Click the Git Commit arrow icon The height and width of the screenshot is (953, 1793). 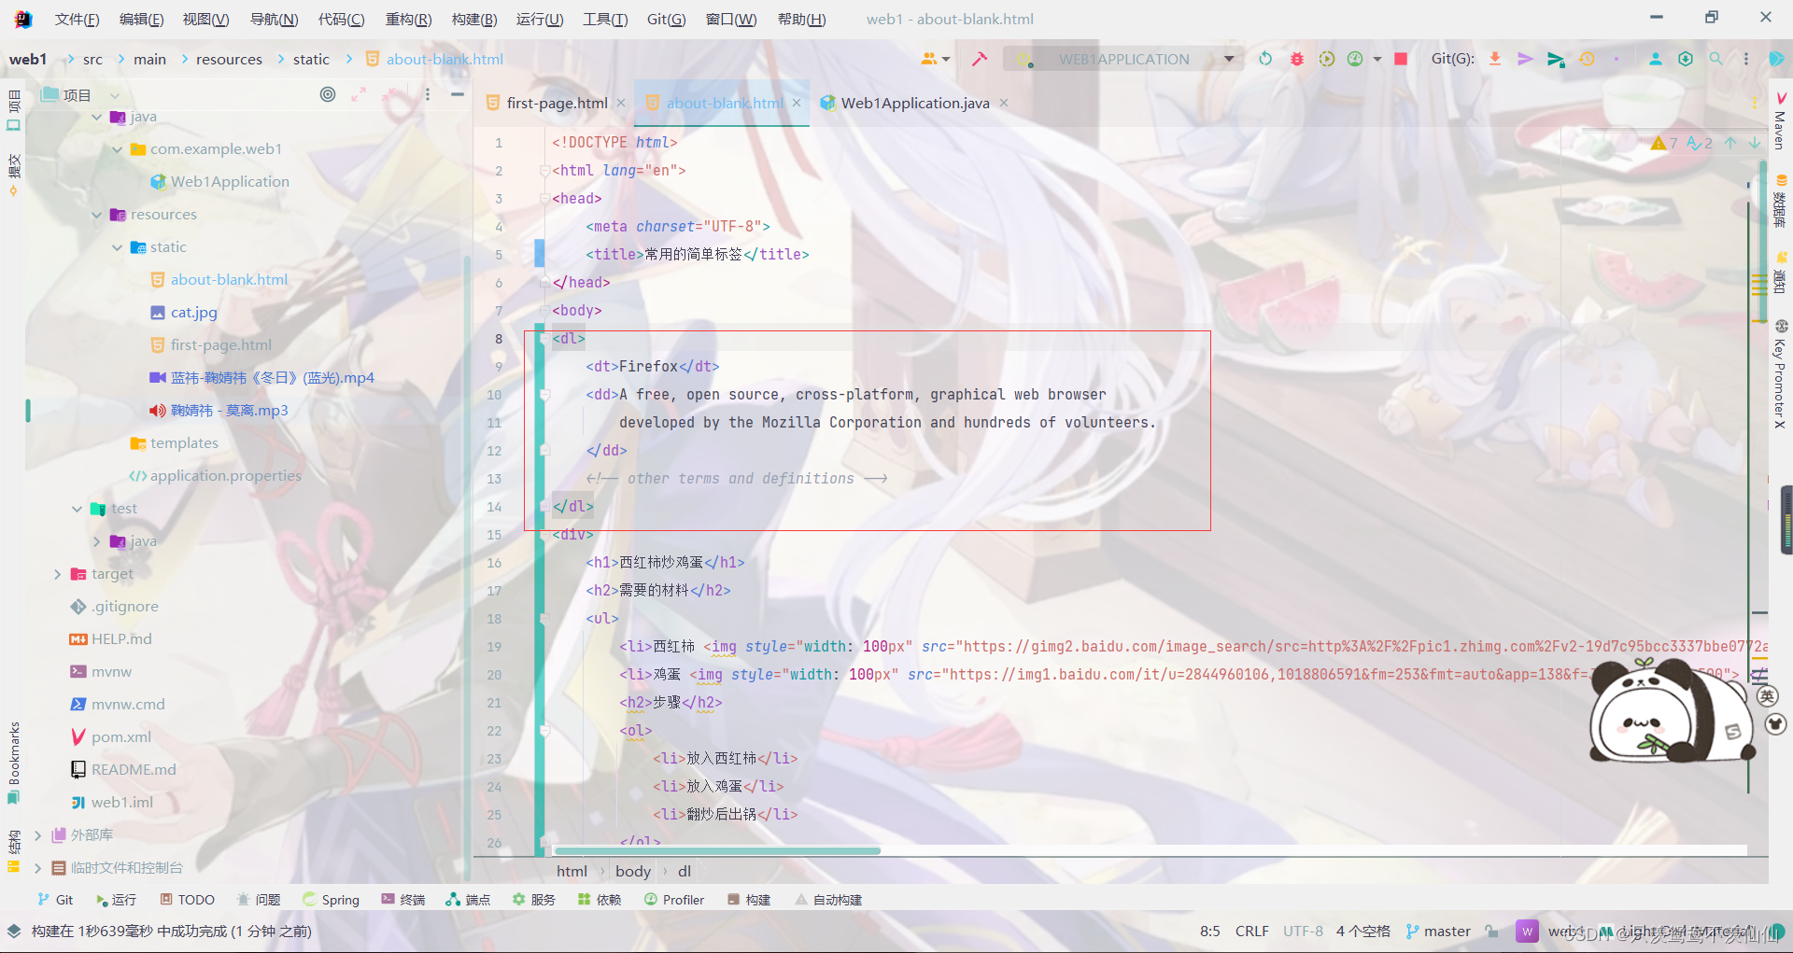pyautogui.click(x=1525, y=59)
